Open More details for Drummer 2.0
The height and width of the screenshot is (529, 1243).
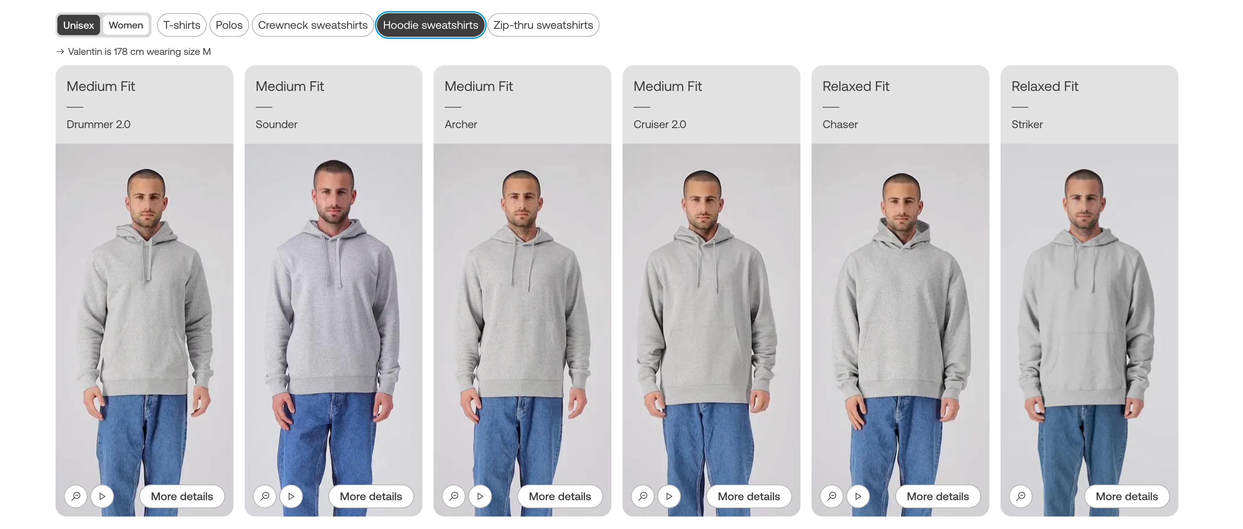(182, 496)
